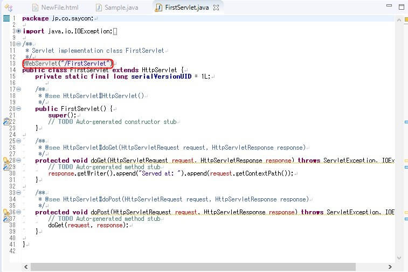Image resolution: width=408 pixels, height=272 pixels.
Task: Click the warning marker on line 36
Action: (x=6, y=212)
